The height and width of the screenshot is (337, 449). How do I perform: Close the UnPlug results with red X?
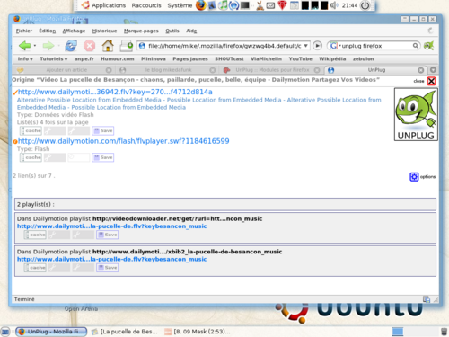[x=431, y=81]
